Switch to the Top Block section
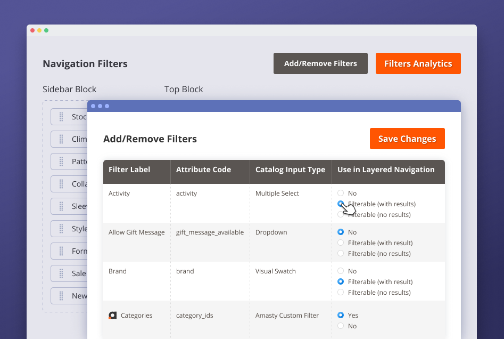 [x=184, y=90]
